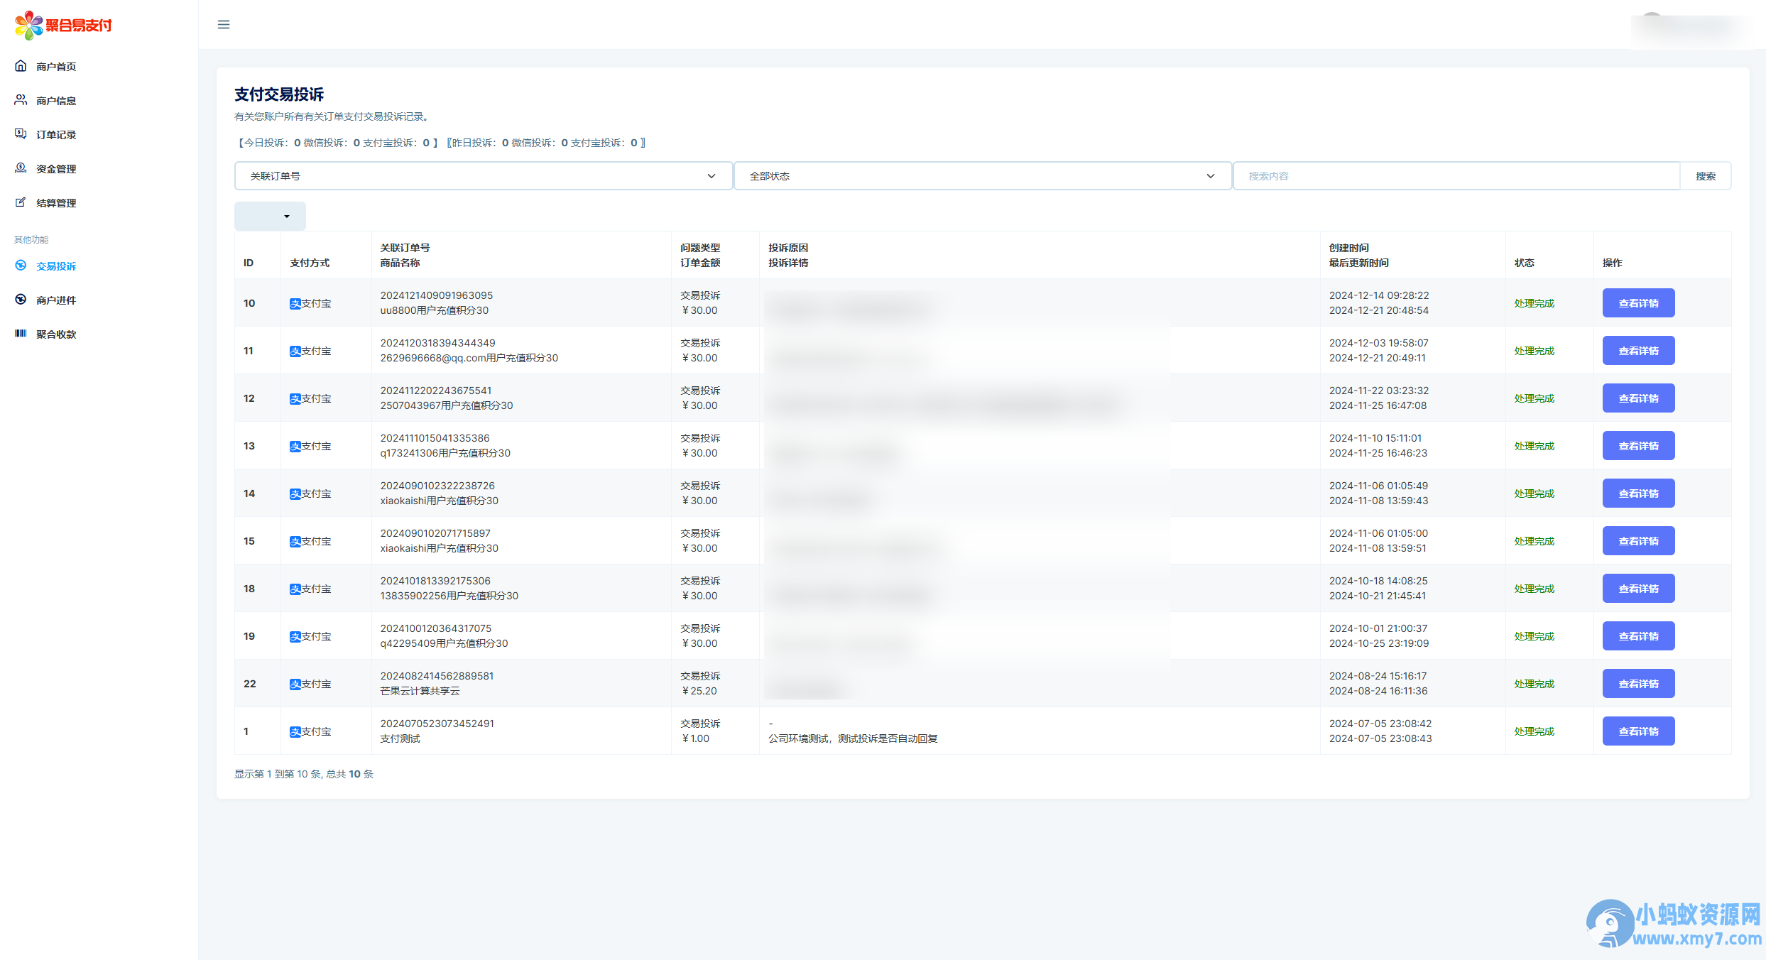Click the 资金管理 sidebar icon
1766x960 pixels.
point(21,168)
